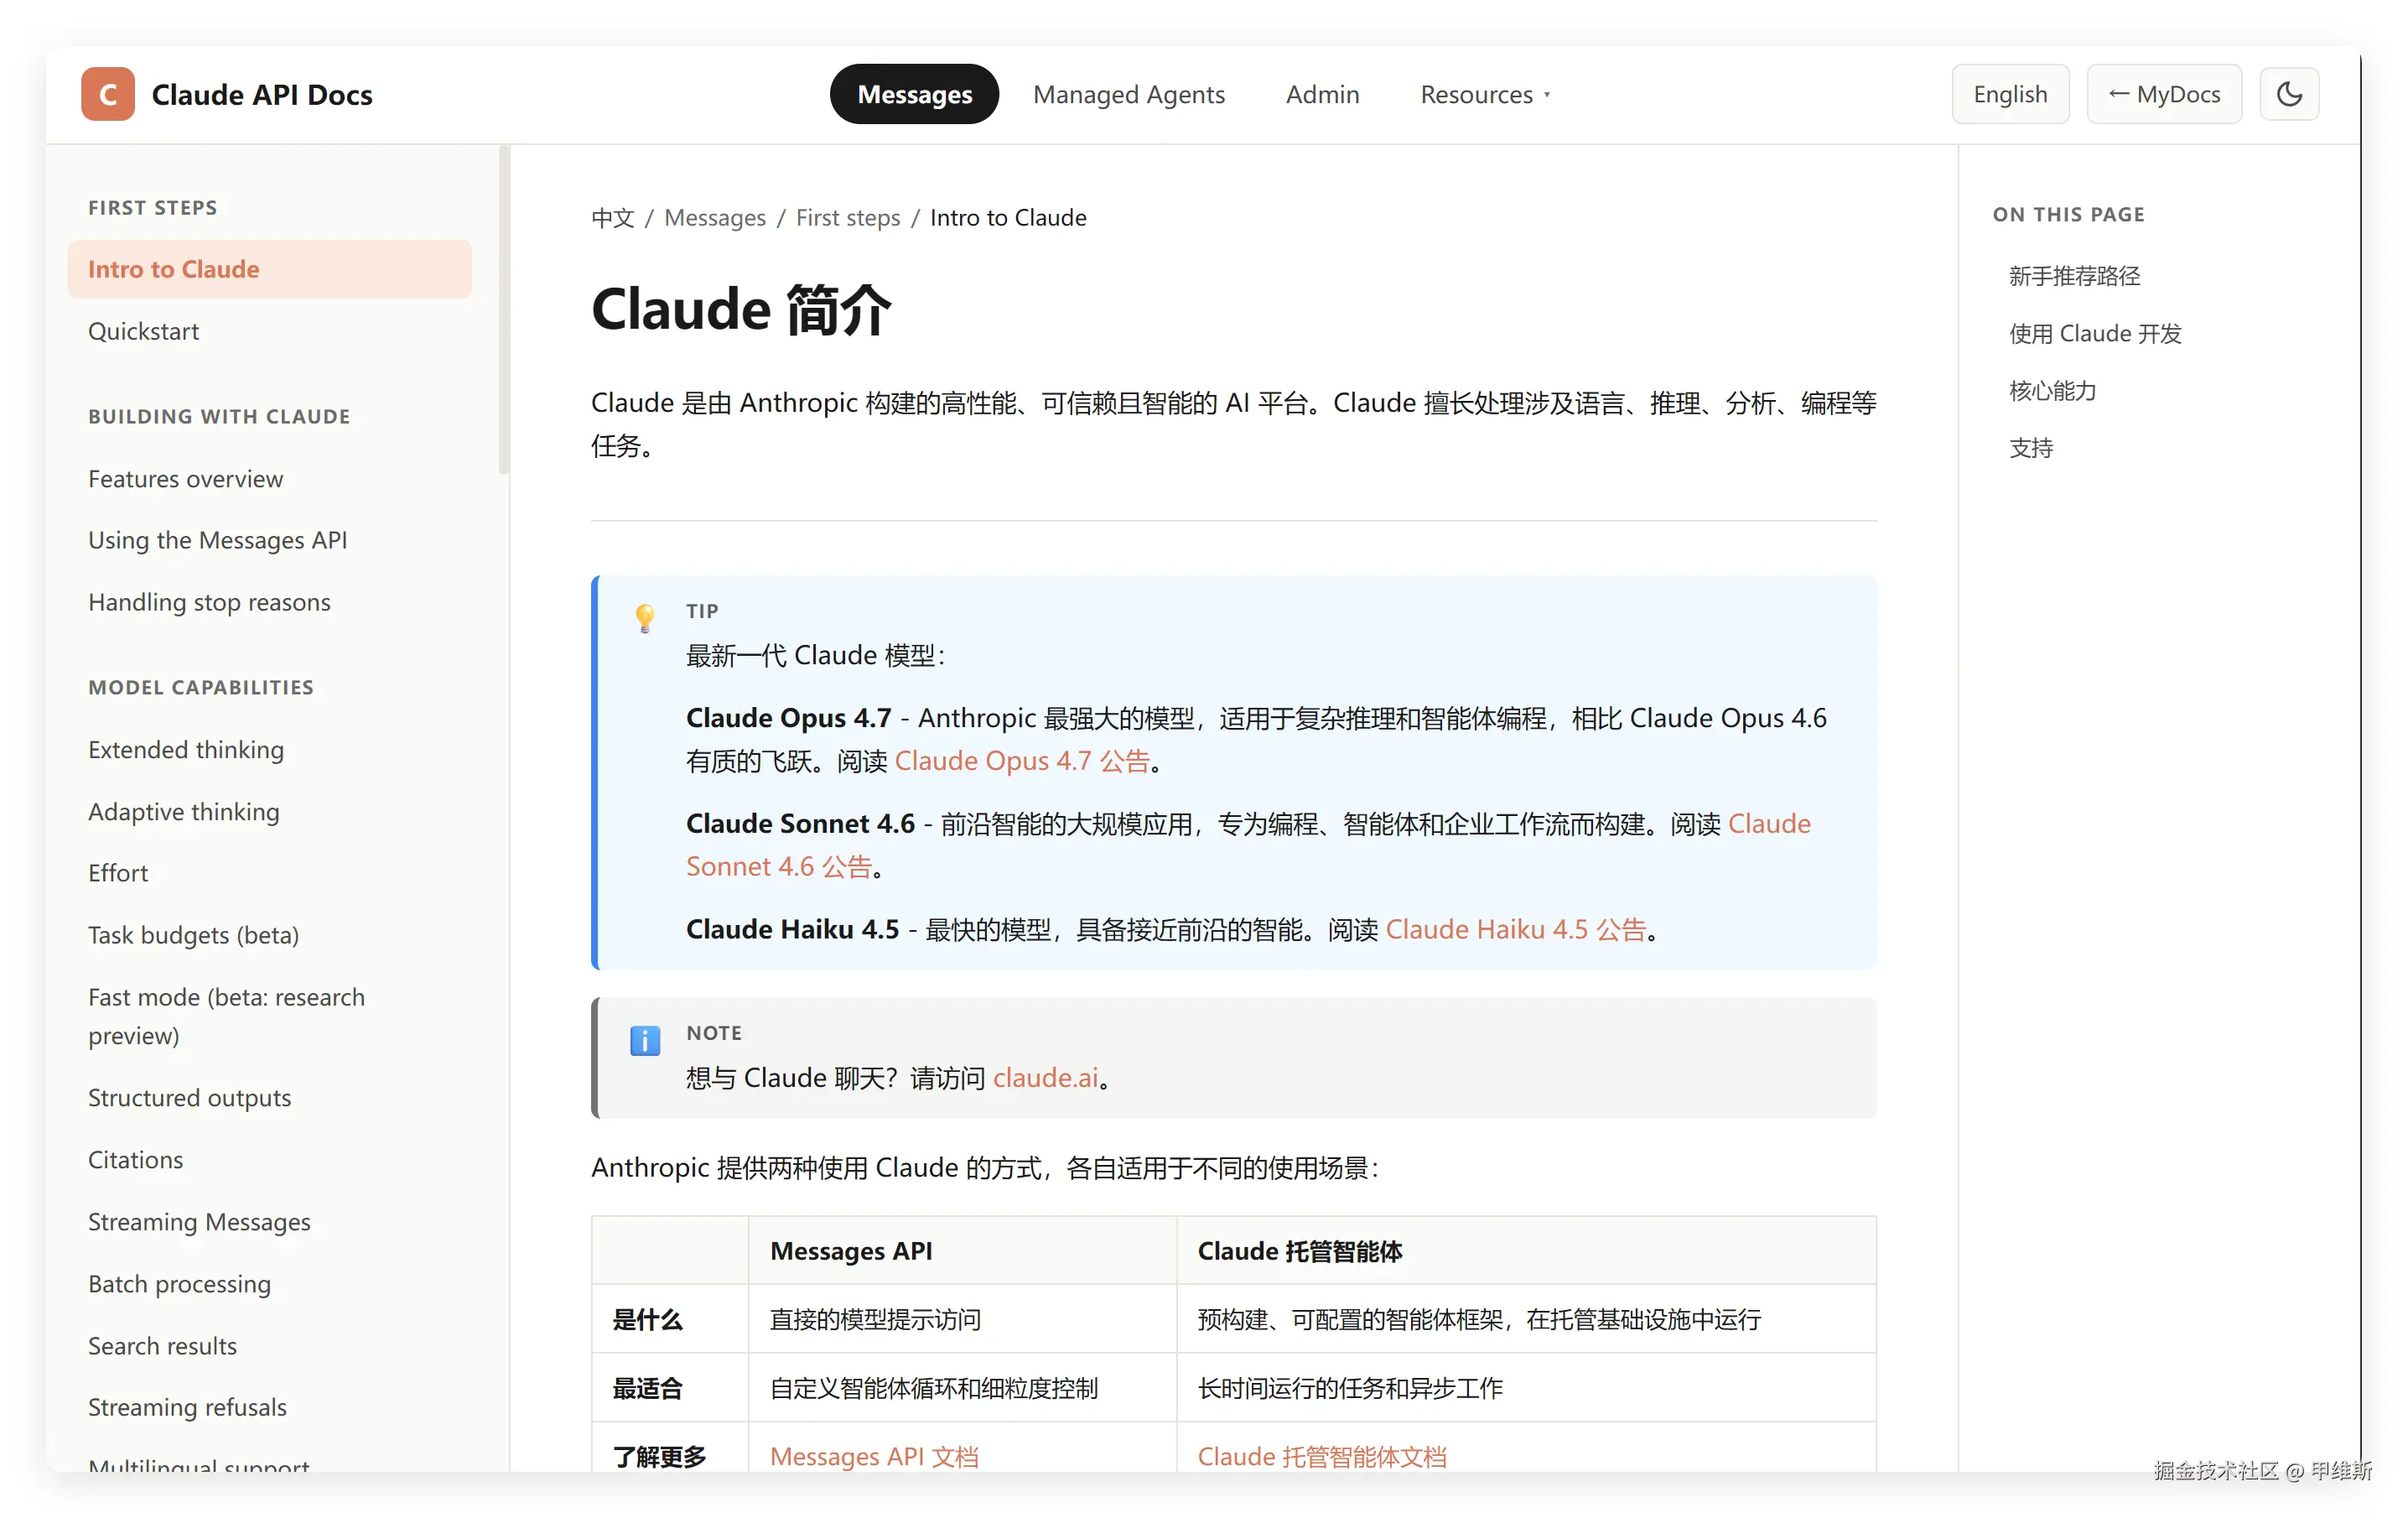Click the Messages breadcrumb link

pos(714,218)
